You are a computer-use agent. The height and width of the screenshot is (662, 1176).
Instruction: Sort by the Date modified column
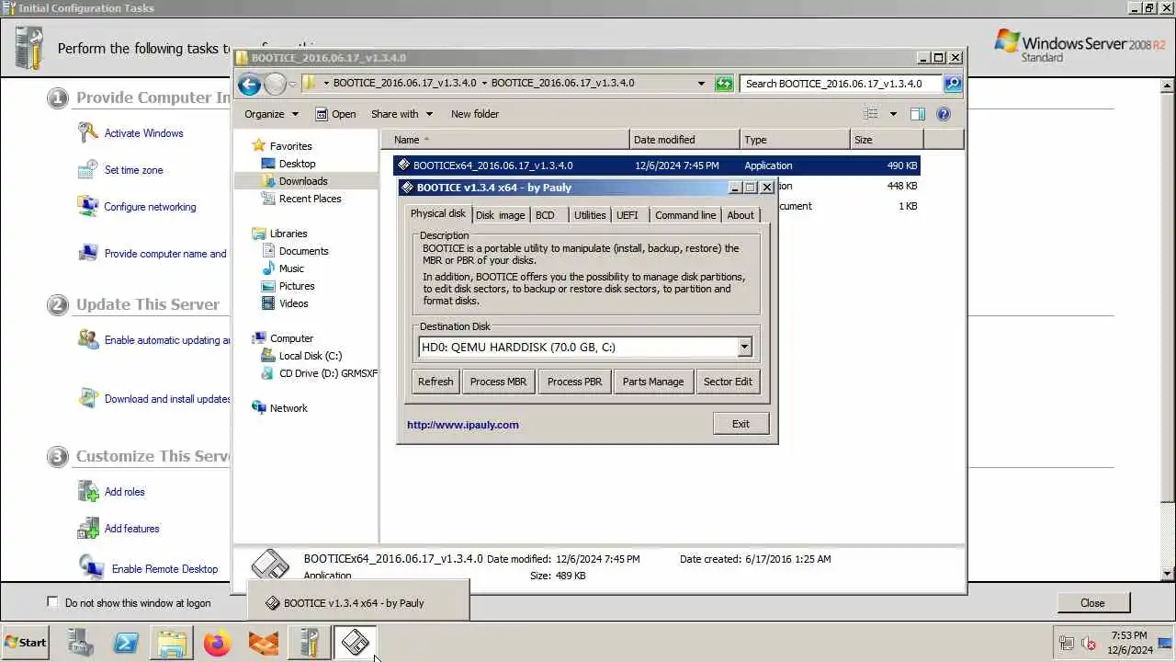point(684,140)
